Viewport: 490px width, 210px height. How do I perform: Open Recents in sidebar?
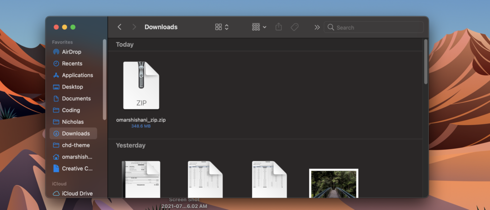click(x=73, y=64)
